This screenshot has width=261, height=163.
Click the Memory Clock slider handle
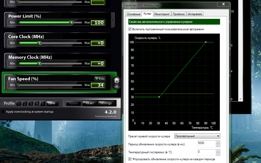pos(39,64)
